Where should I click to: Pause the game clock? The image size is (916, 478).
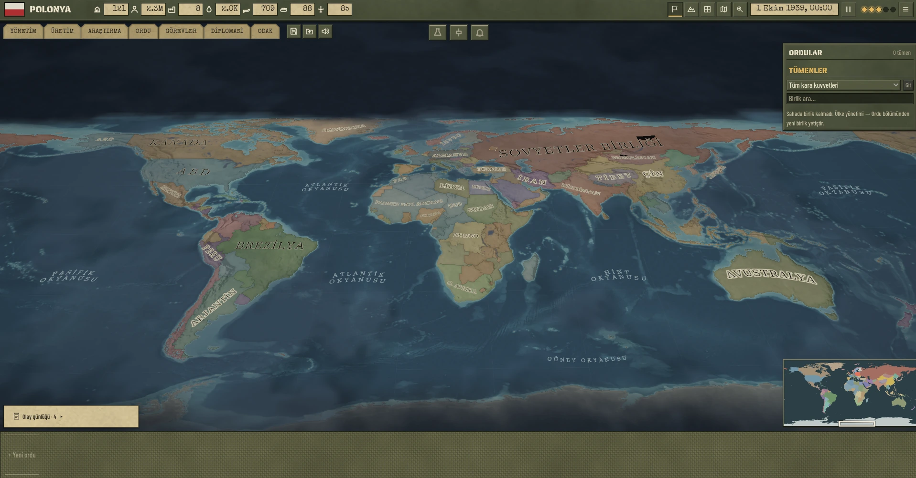tap(848, 9)
